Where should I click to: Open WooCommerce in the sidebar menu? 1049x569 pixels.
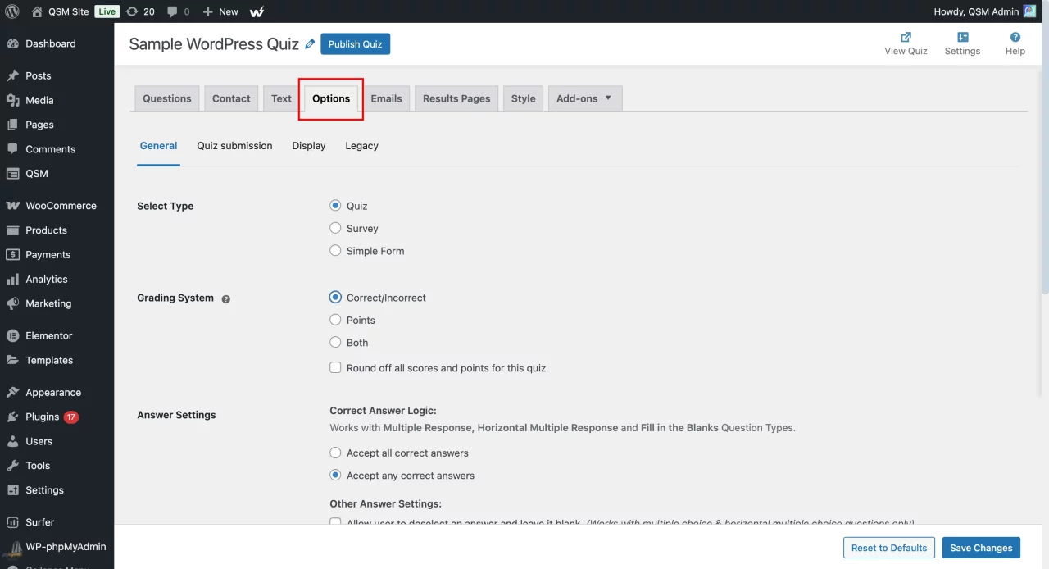tap(61, 206)
